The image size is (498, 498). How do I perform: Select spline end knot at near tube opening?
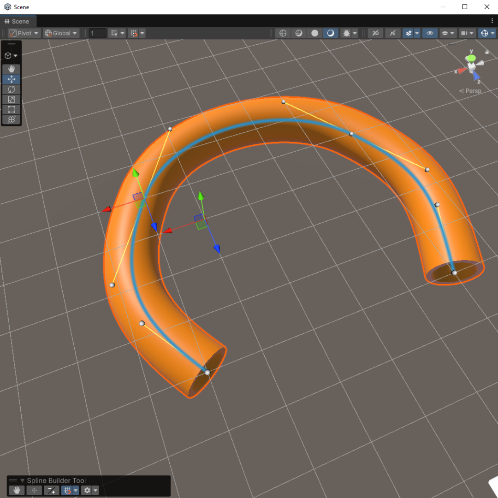click(x=207, y=372)
